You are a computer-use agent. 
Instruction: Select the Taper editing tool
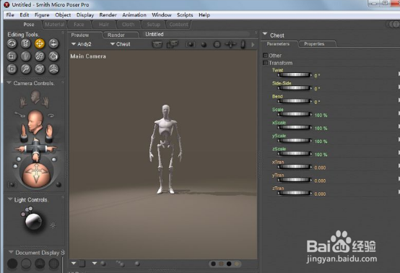point(25,56)
